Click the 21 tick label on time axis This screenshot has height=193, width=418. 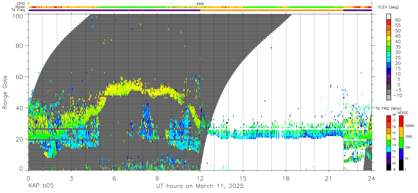click(329, 178)
